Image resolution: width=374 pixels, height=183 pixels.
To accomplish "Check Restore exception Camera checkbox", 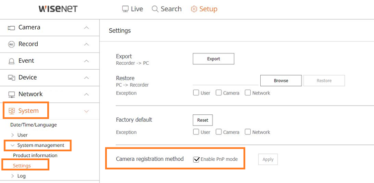I will click(x=219, y=92).
